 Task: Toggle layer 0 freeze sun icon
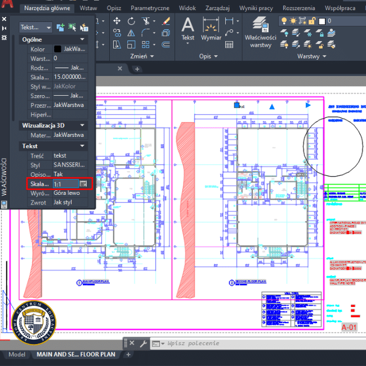click(x=293, y=21)
